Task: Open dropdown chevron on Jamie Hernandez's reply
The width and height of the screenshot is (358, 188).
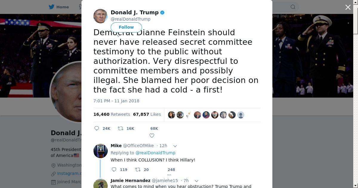Action: pyautogui.click(x=197, y=181)
